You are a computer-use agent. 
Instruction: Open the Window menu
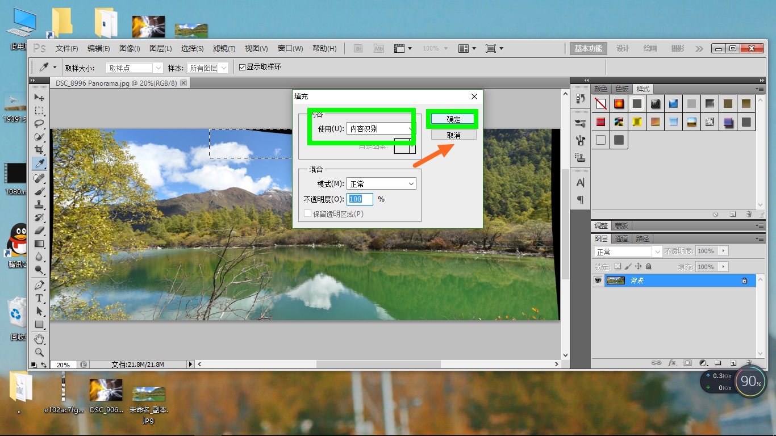click(x=290, y=48)
